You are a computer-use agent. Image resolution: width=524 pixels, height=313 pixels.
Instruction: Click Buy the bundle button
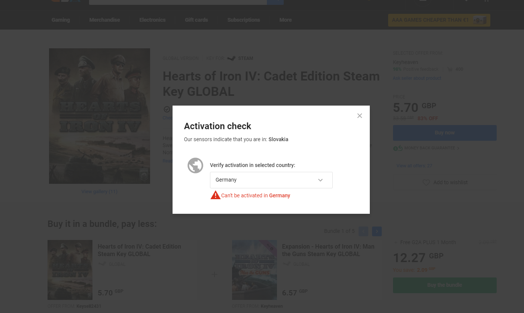coord(445,285)
